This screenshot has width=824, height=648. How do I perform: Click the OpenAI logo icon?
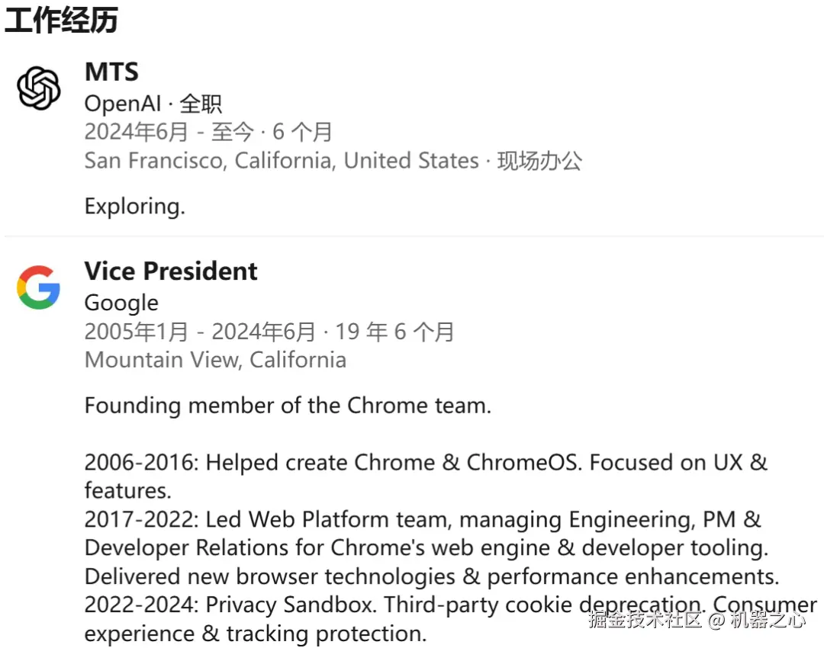(39, 88)
